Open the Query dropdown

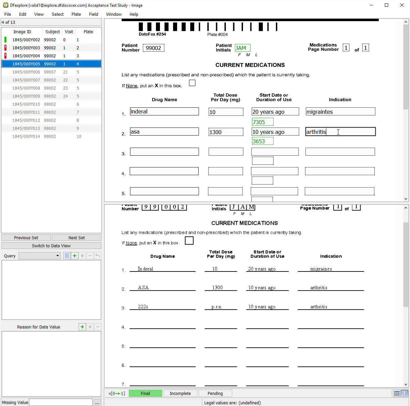(x=40, y=256)
